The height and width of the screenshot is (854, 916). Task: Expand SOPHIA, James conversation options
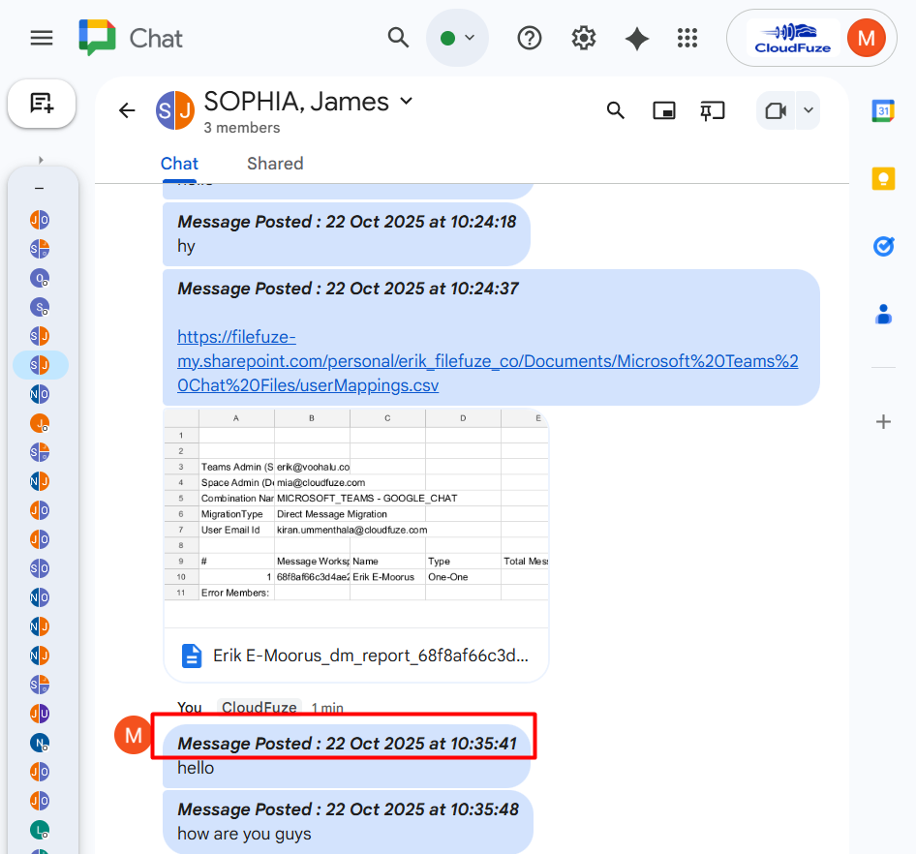pyautogui.click(x=407, y=101)
